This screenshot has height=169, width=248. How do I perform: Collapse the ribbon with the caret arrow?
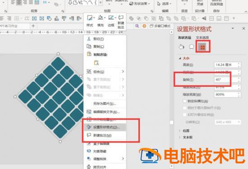(x=246, y=12)
